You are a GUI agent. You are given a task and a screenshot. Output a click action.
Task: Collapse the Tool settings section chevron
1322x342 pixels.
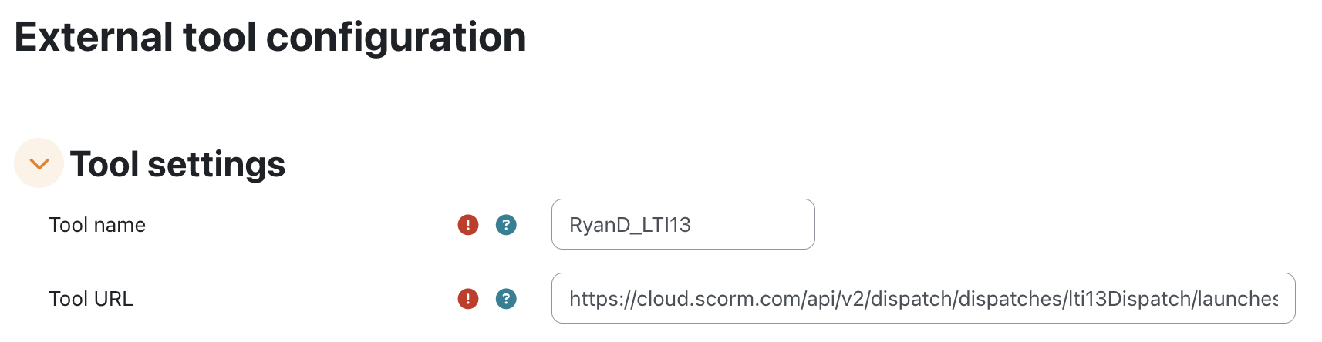[39, 163]
